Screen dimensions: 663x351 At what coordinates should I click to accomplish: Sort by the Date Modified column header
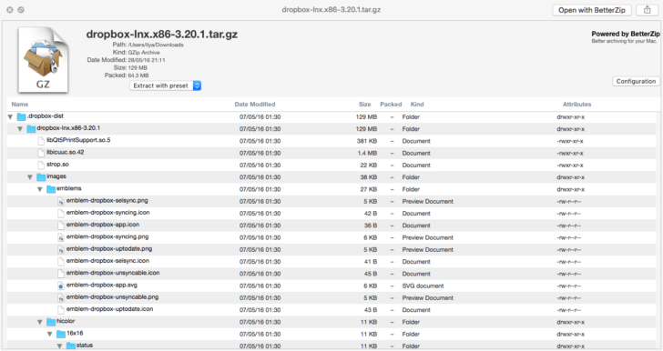point(255,105)
